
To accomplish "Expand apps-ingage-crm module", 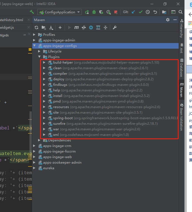I will (x=35, y=146).
